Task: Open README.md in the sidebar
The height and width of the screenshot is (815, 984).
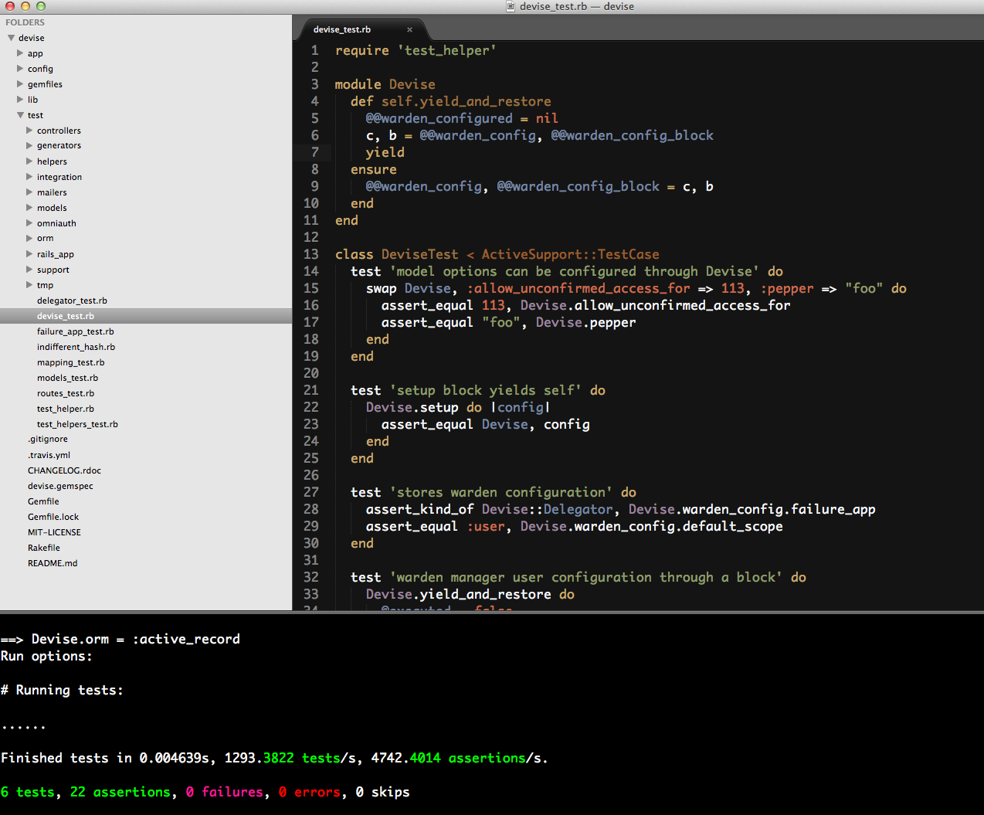Action: [53, 563]
